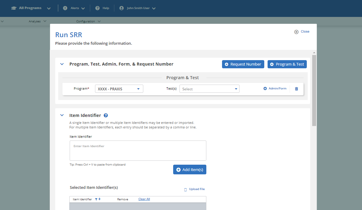The width and height of the screenshot is (362, 210).
Task: Open the Program dropdown showing XXXX - PRAXIS
Action: tap(119, 89)
